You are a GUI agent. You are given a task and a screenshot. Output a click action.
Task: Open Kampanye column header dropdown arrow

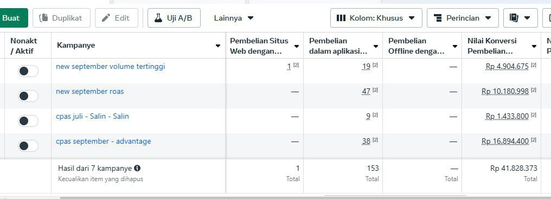point(218,46)
